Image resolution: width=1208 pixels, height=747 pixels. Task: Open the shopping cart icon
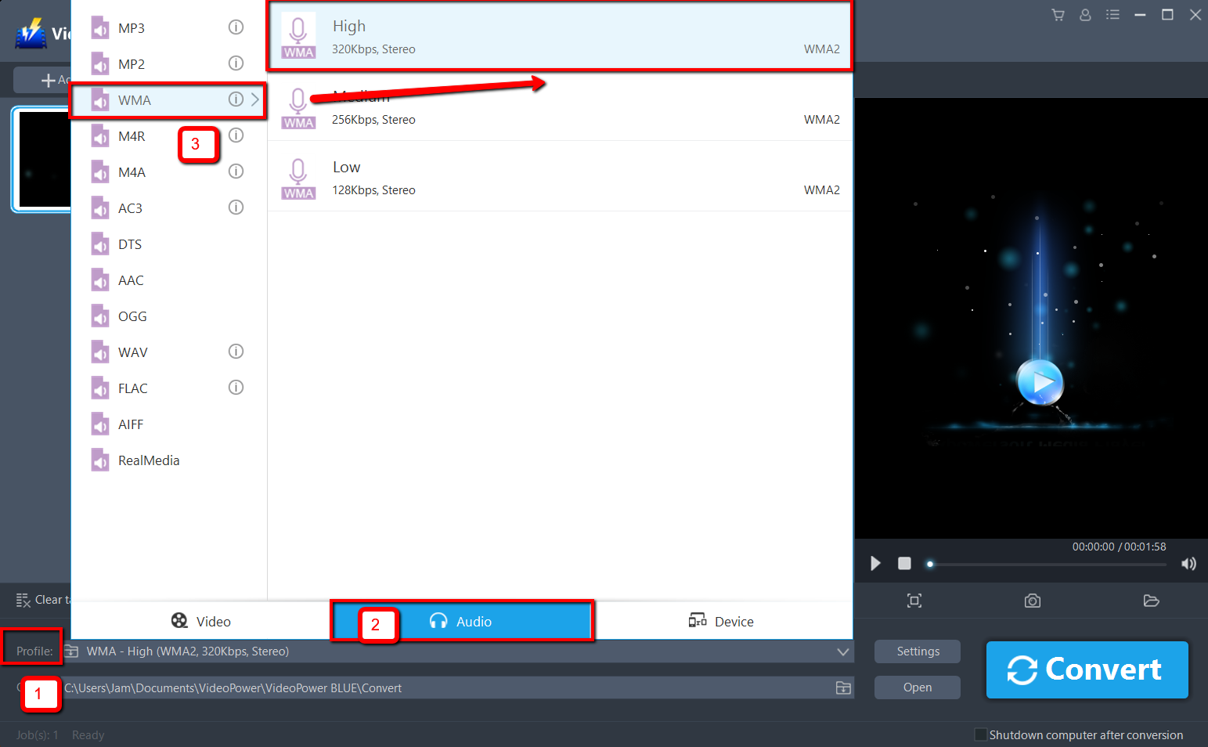1058,14
